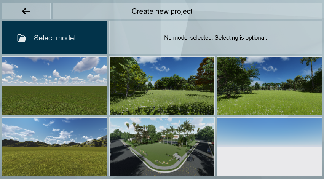This screenshot has height=179, width=324.
Task: Select the empty white scene thumbnail
Action: 269,147
